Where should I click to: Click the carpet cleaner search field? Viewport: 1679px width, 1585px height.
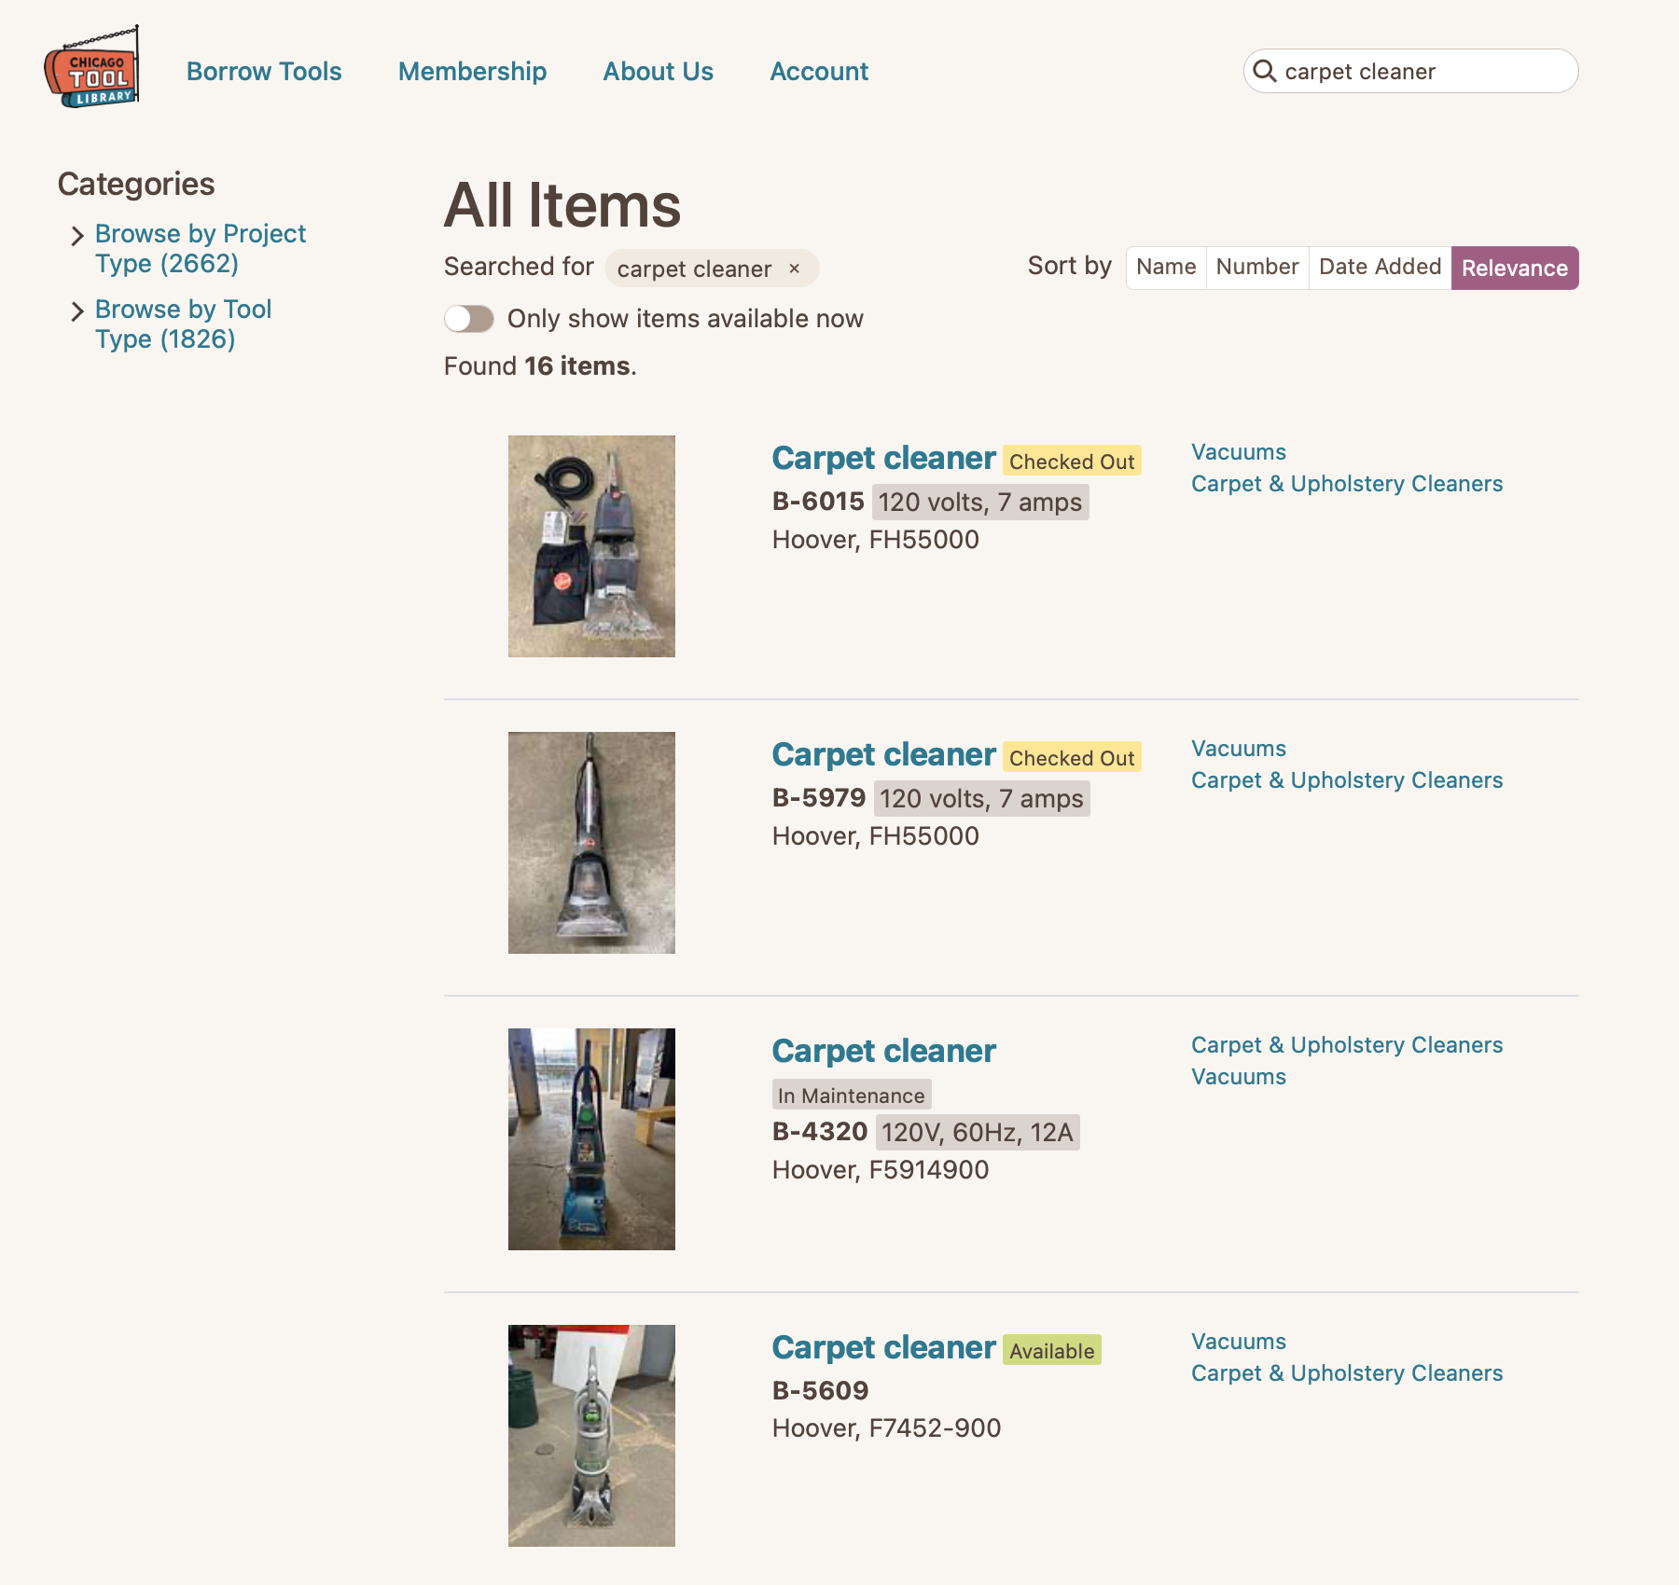tap(1418, 72)
